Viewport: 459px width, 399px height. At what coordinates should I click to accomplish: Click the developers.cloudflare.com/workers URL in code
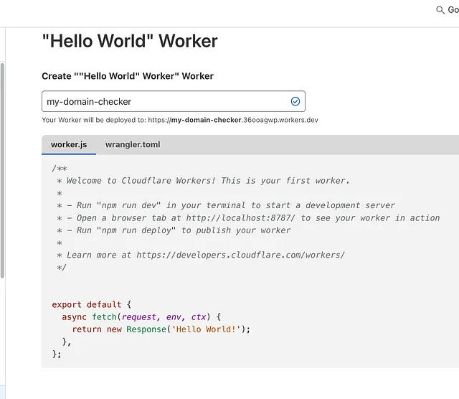(241, 255)
